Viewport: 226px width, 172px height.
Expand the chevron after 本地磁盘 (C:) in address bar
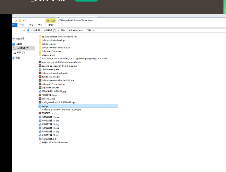coord(58,31)
